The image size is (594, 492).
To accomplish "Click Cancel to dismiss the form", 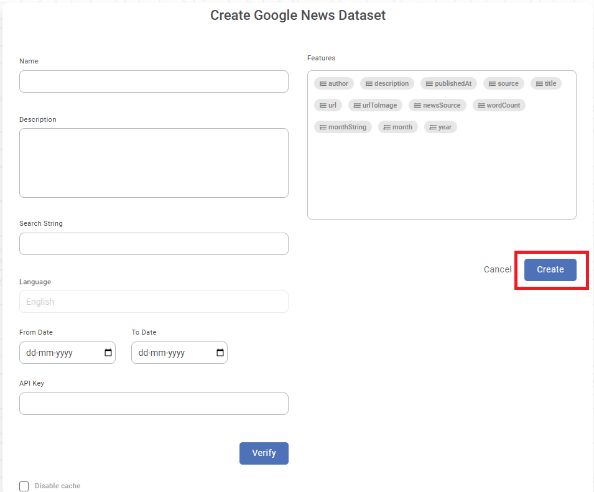I will tap(498, 269).
